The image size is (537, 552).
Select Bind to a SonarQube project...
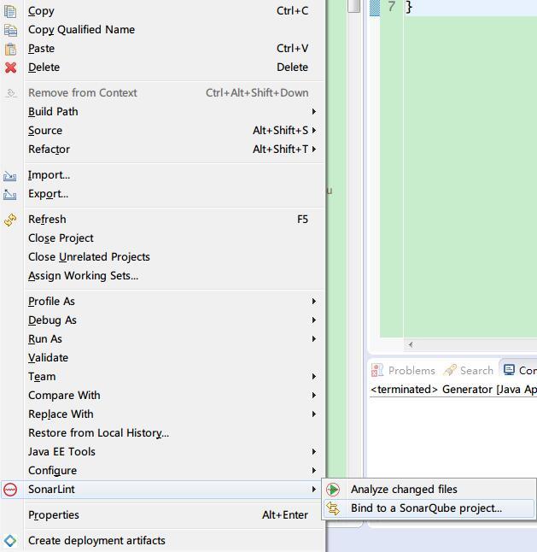429,508
